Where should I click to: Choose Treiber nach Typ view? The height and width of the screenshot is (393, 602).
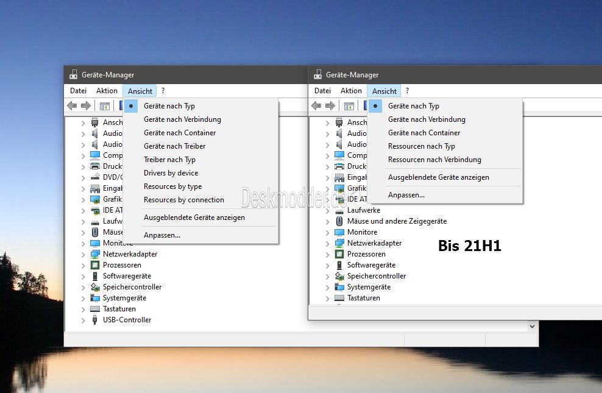(200, 160)
